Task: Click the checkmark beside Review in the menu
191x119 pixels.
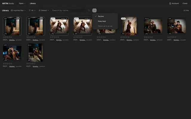Action: (x=95, y=16)
